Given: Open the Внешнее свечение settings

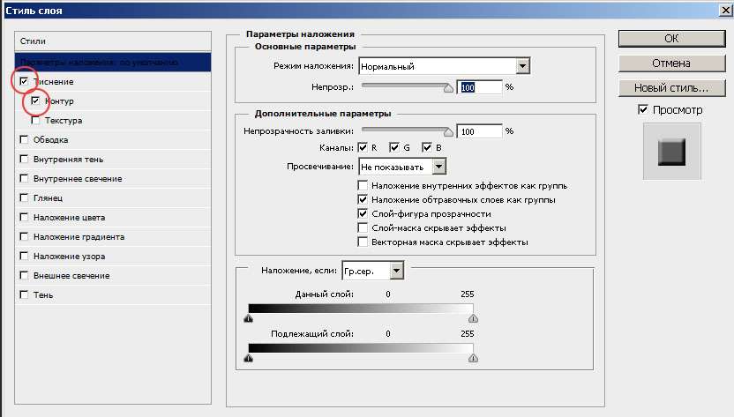Looking at the screenshot, I should [x=71, y=276].
